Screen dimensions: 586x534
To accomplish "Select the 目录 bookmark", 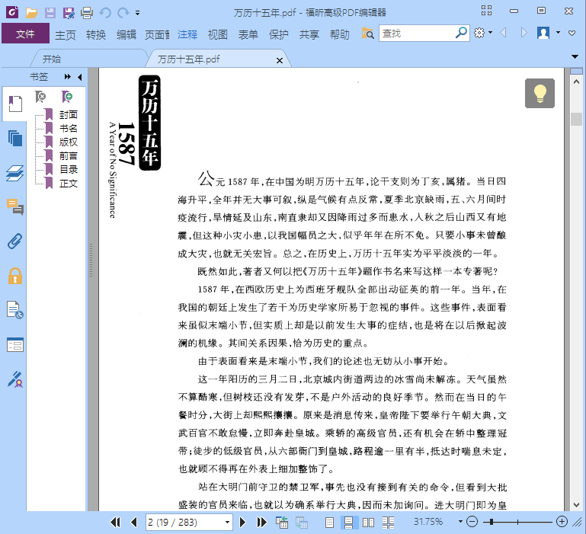I will 69,169.
